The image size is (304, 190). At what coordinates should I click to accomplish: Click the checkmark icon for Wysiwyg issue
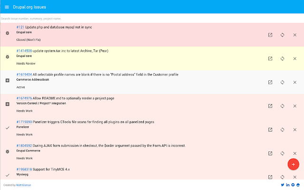click(8, 175)
